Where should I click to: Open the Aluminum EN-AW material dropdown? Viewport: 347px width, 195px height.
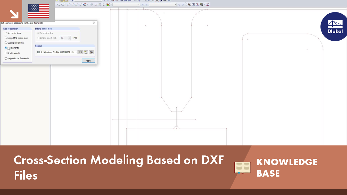point(76,52)
